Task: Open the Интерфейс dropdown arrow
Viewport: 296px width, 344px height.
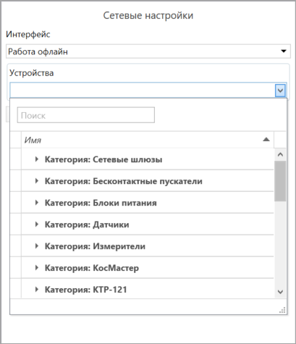Action: pyautogui.click(x=284, y=51)
